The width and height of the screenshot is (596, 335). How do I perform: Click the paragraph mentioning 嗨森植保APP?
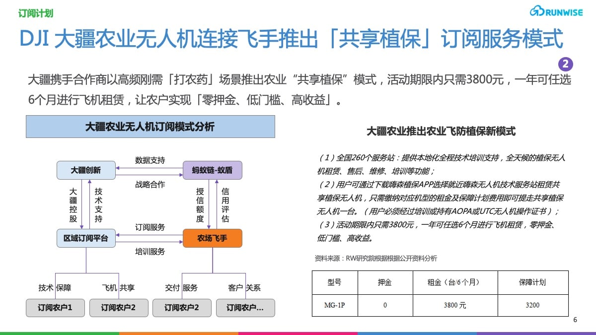[440, 198]
